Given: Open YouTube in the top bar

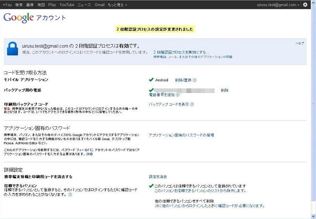Looking at the screenshot, I should (67, 5).
